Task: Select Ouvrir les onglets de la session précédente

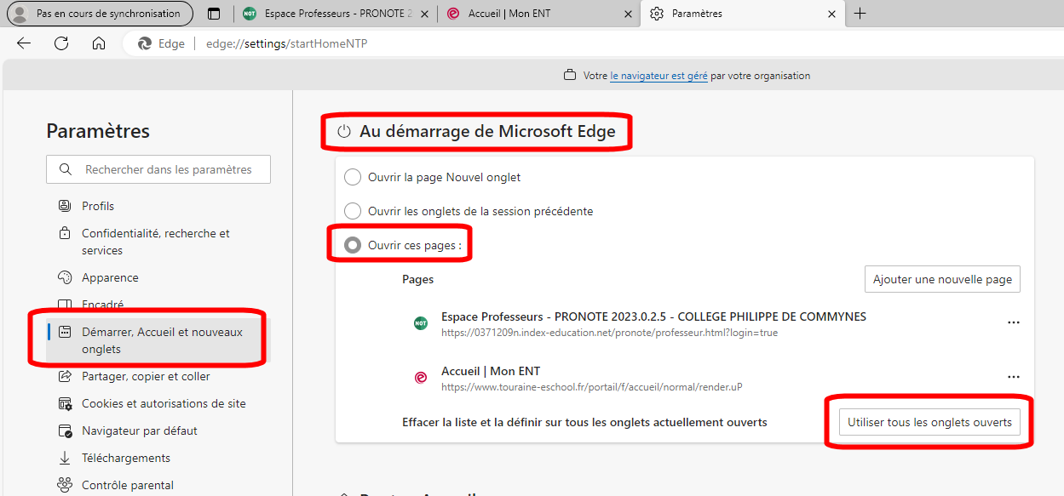Action: [x=352, y=211]
